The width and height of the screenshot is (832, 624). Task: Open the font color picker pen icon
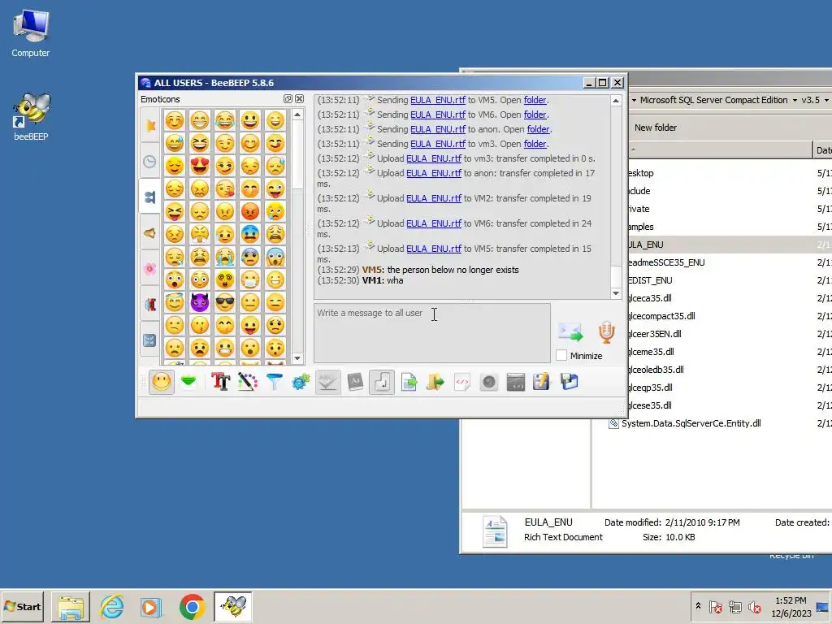247,382
